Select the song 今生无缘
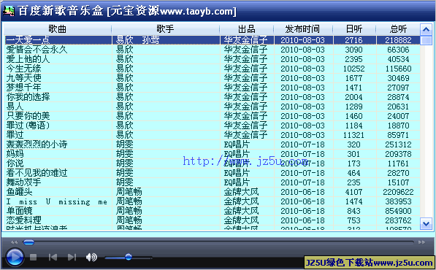 tap(23, 69)
